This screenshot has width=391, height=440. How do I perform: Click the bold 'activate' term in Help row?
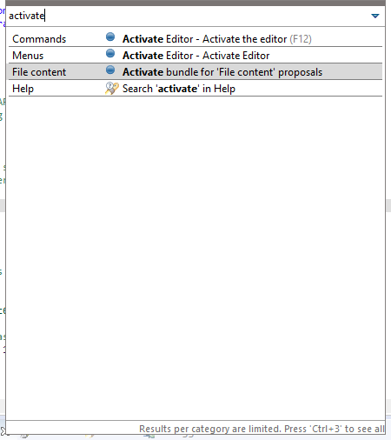177,89
